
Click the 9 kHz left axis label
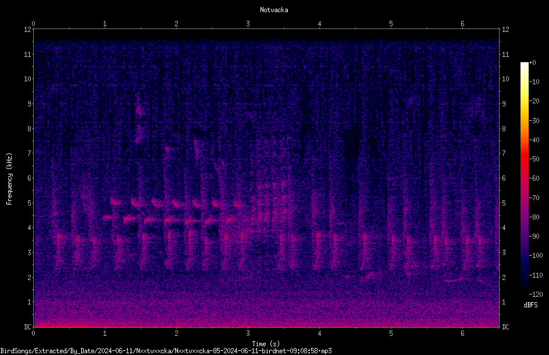30,104
